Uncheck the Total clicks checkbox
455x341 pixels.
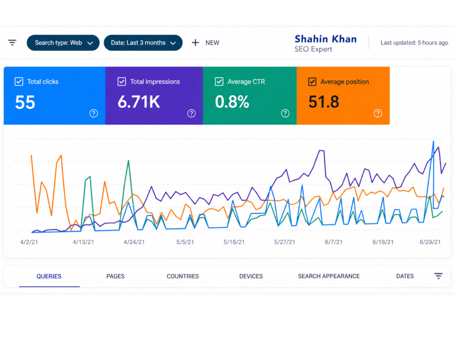tap(19, 81)
